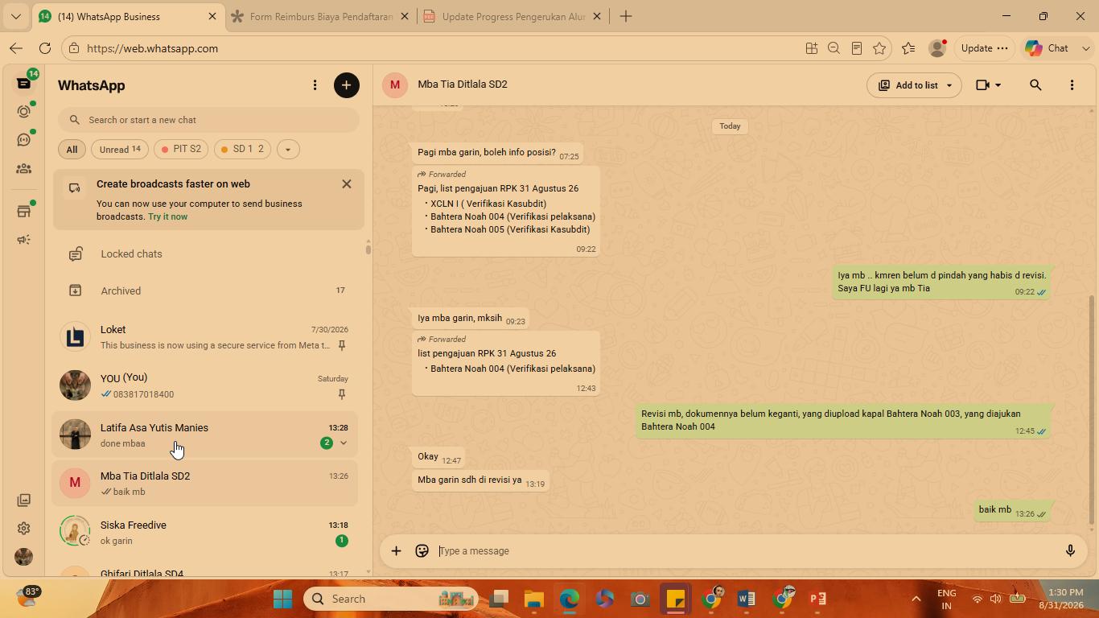The width and height of the screenshot is (1099, 618).
Task: Search within the Mba Tia chat
Action: pyautogui.click(x=1035, y=84)
